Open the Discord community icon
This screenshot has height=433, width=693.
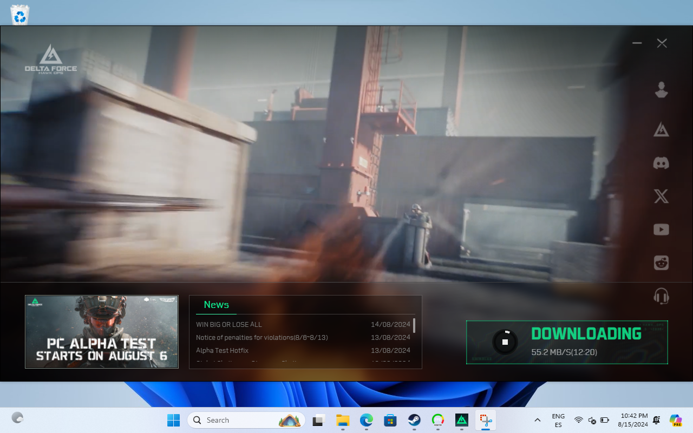click(x=661, y=163)
